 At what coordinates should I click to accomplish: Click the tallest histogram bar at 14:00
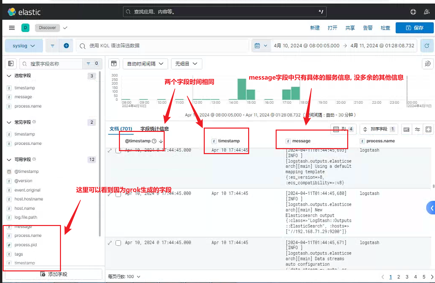click(x=242, y=89)
